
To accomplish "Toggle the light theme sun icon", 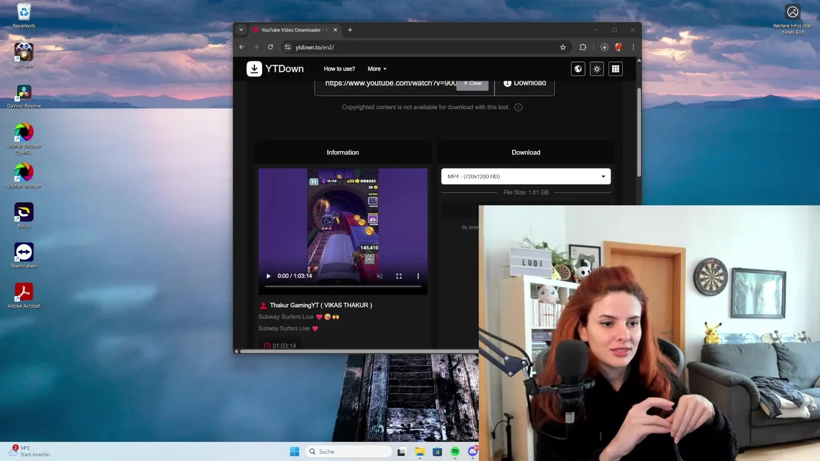I will (596, 69).
